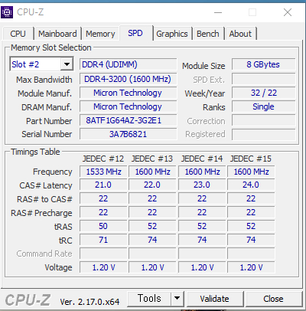Click the Ver. 2.17.0.x64 version text
This screenshot has height=311, width=306.
90,302
